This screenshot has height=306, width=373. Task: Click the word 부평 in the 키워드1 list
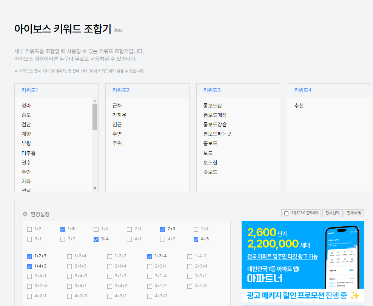tap(26, 143)
